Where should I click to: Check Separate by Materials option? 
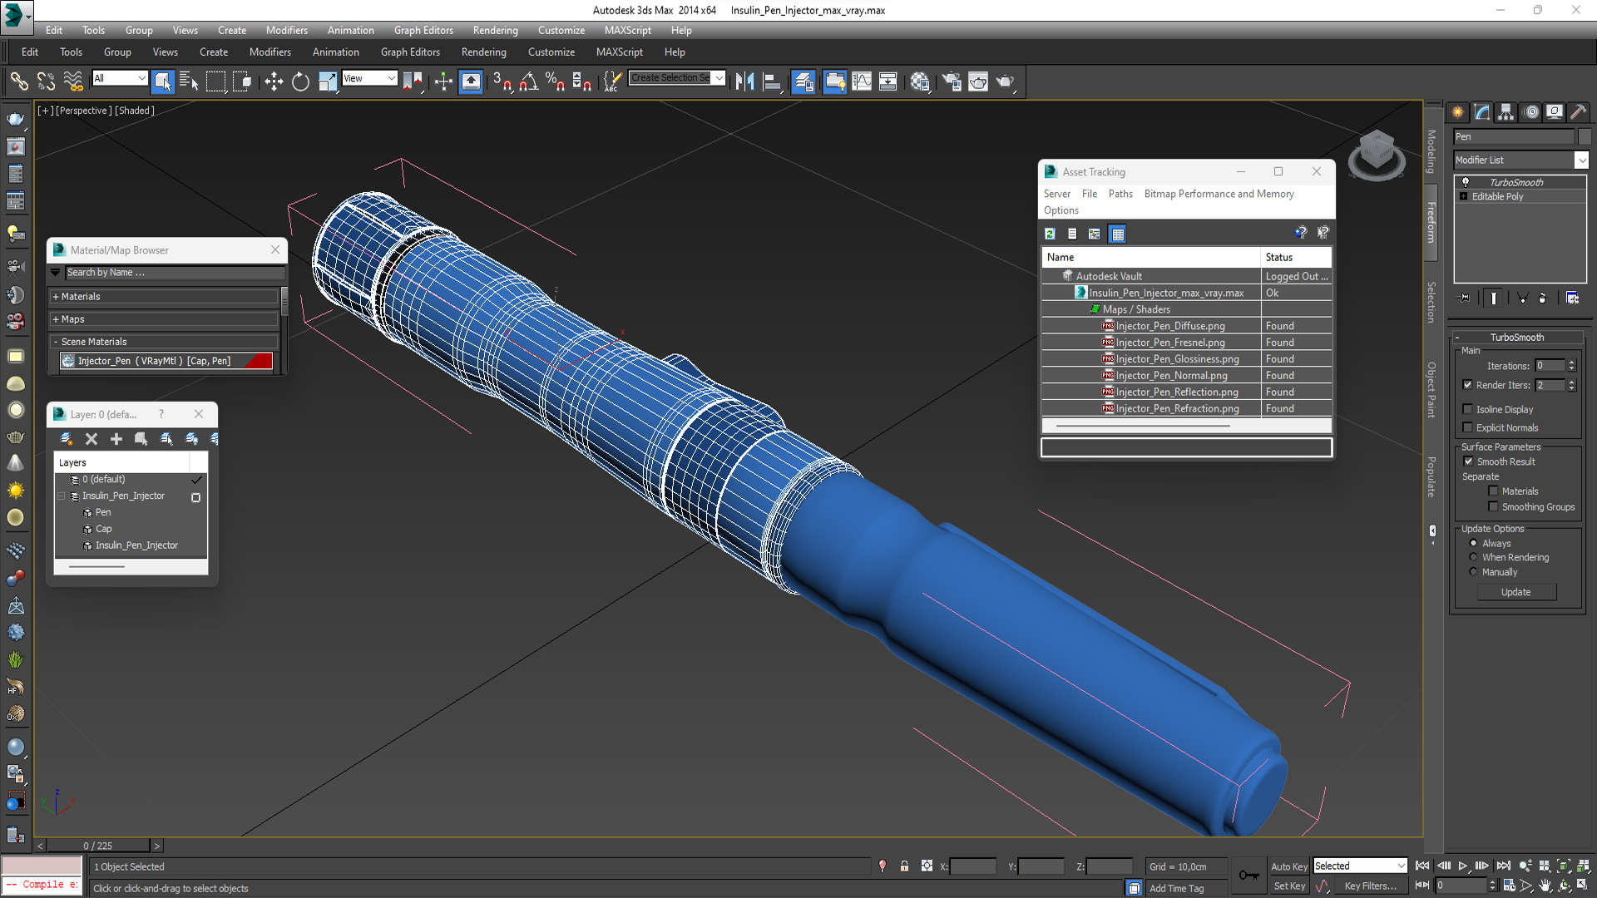tap(1493, 491)
